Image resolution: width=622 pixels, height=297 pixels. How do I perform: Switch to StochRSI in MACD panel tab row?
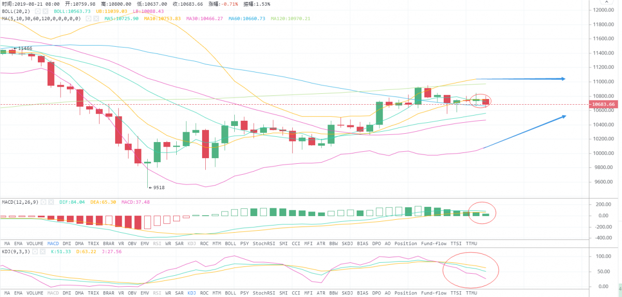click(263, 243)
